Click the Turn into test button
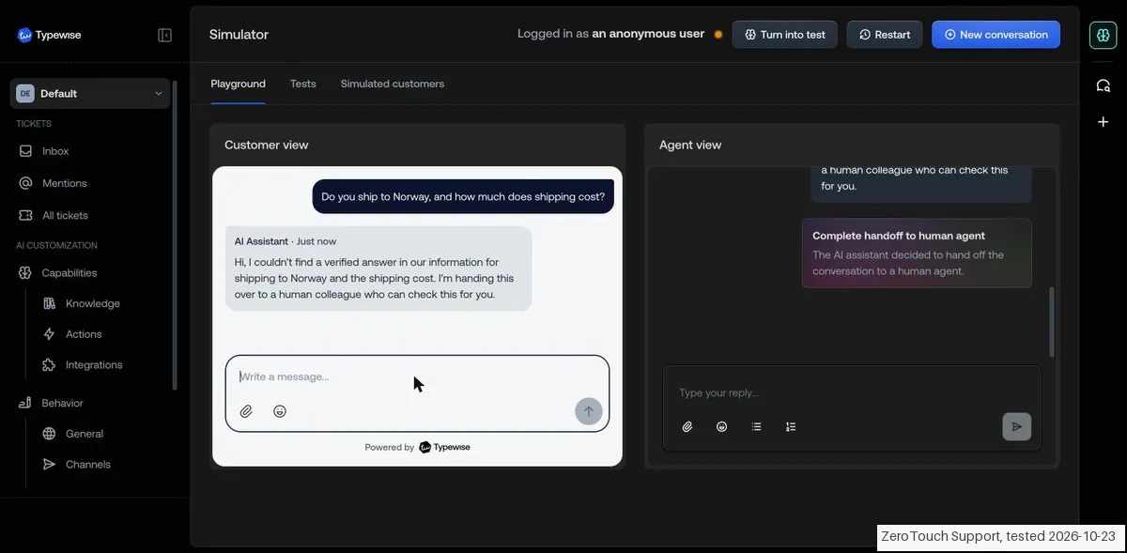This screenshot has width=1127, height=553. pos(784,35)
